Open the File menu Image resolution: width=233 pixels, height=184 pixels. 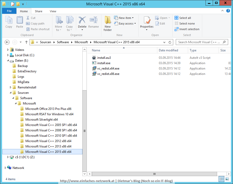click(x=9, y=11)
